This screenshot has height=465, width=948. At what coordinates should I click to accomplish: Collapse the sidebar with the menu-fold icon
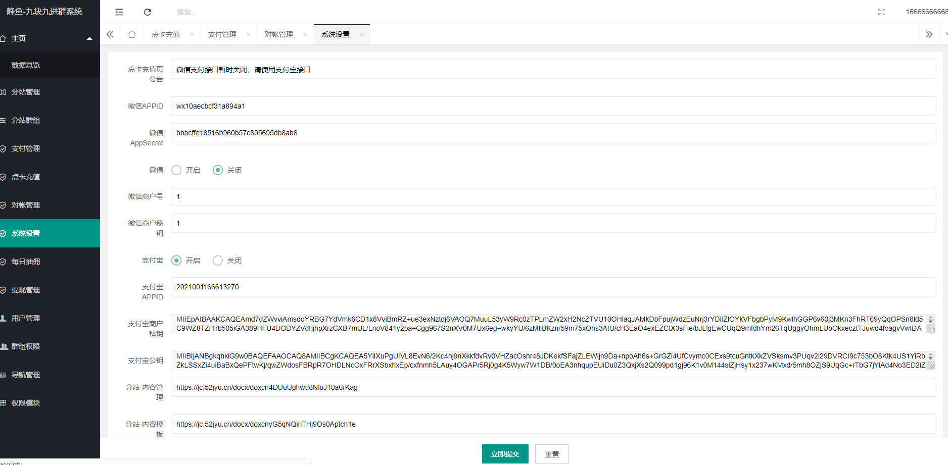click(x=119, y=12)
